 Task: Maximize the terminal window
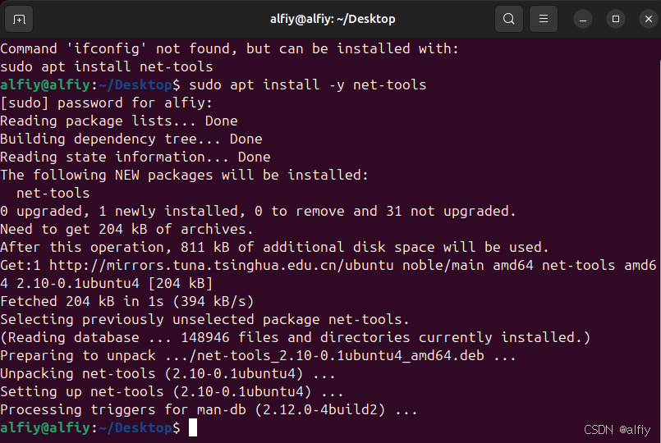point(616,20)
